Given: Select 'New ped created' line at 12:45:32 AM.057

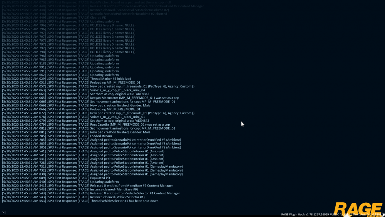Looking at the screenshot, I should coord(98,86).
